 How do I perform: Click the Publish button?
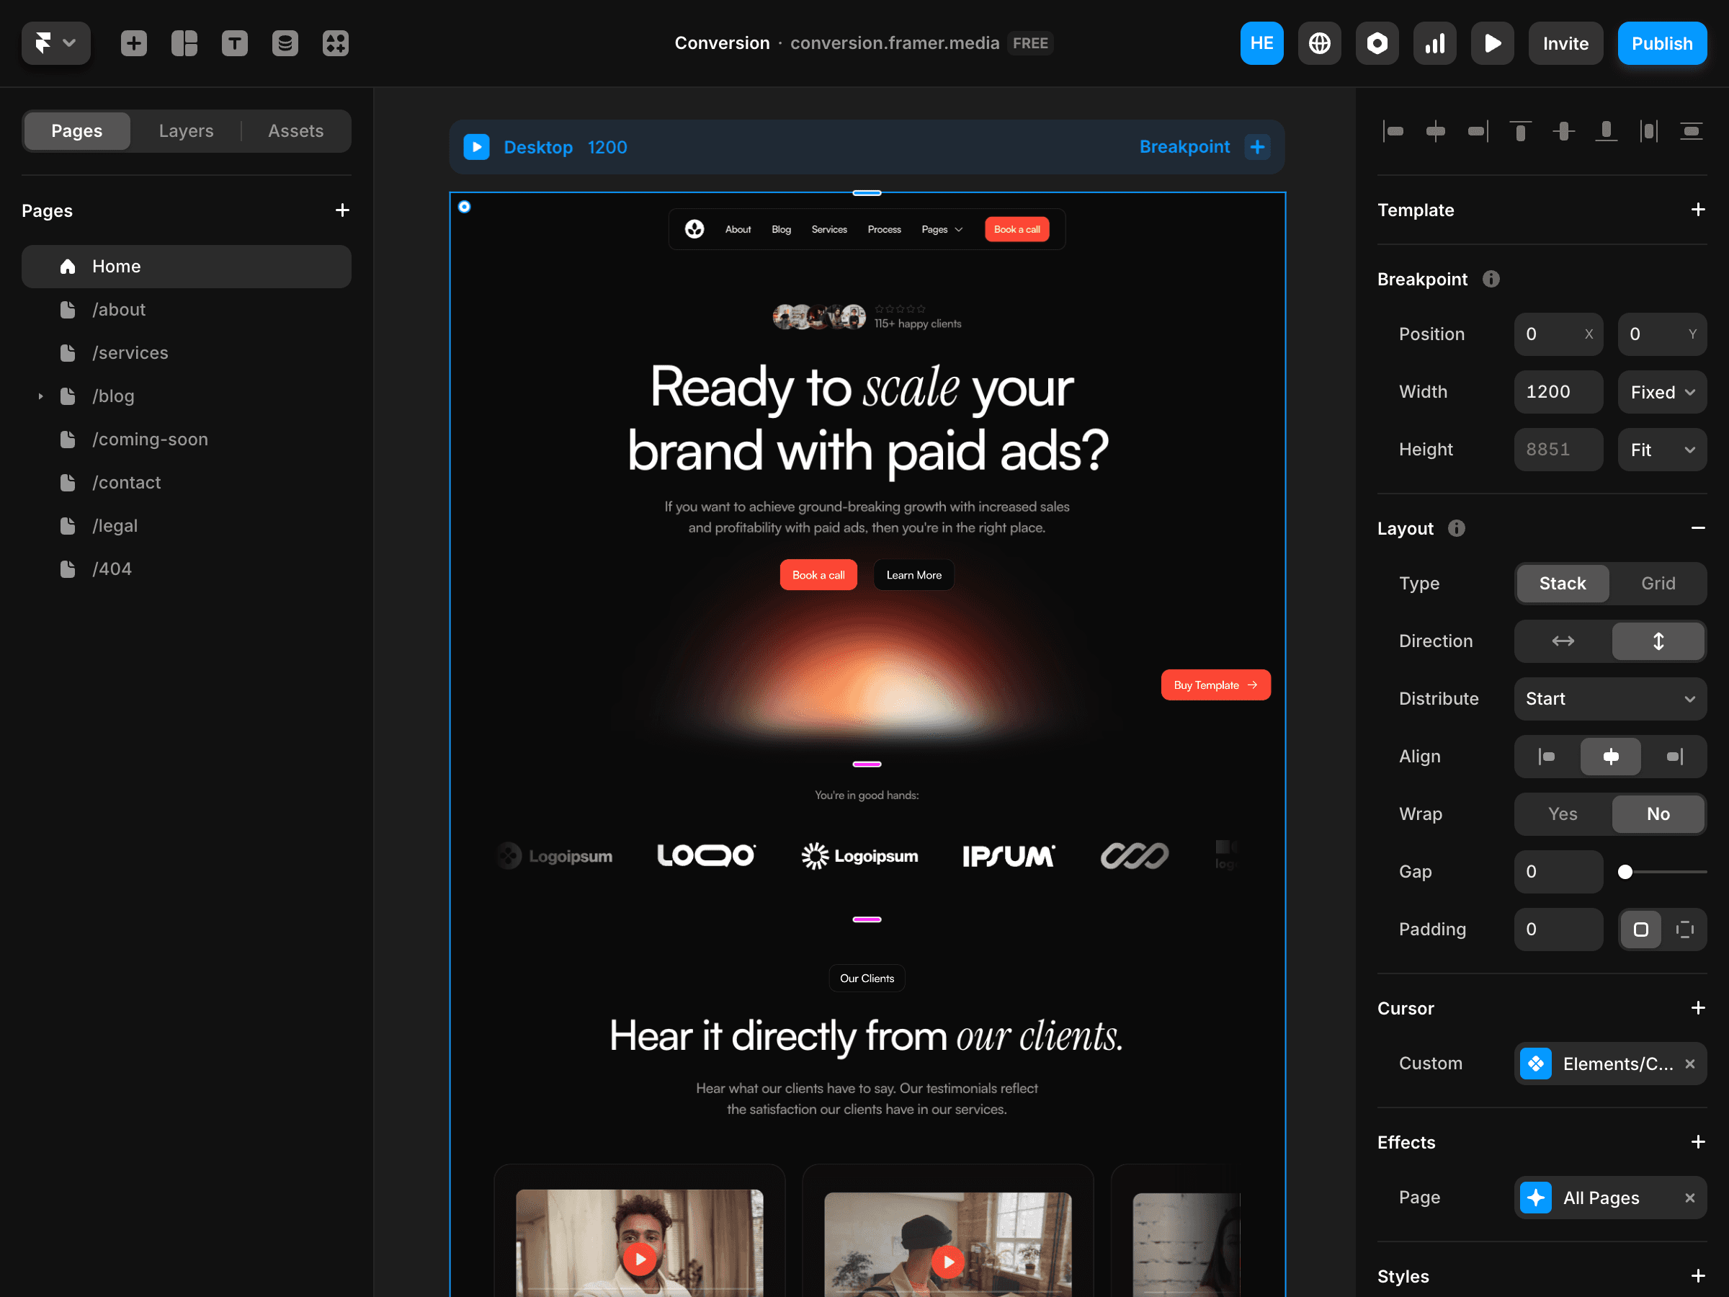1662,43
